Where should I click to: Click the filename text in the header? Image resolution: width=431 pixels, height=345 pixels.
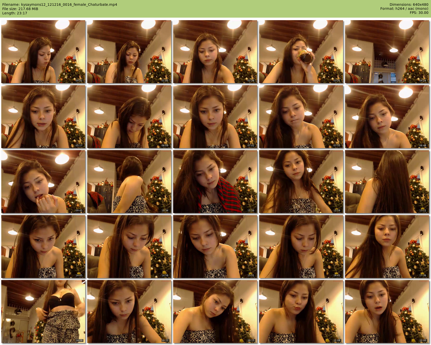(60, 5)
